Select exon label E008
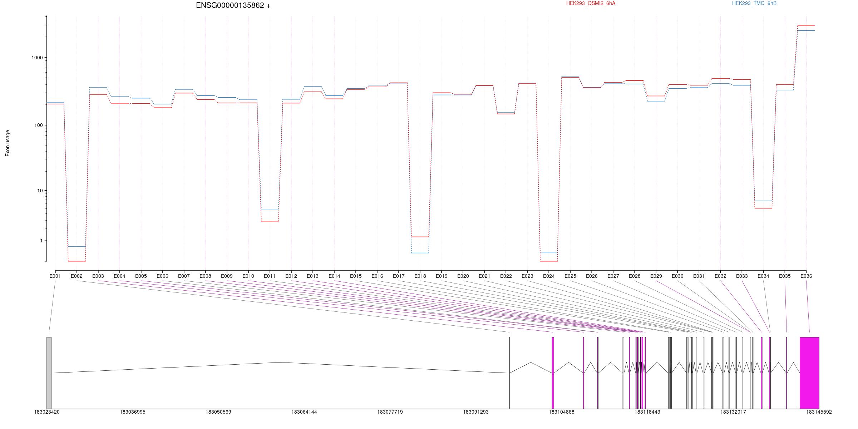 [x=205, y=276]
